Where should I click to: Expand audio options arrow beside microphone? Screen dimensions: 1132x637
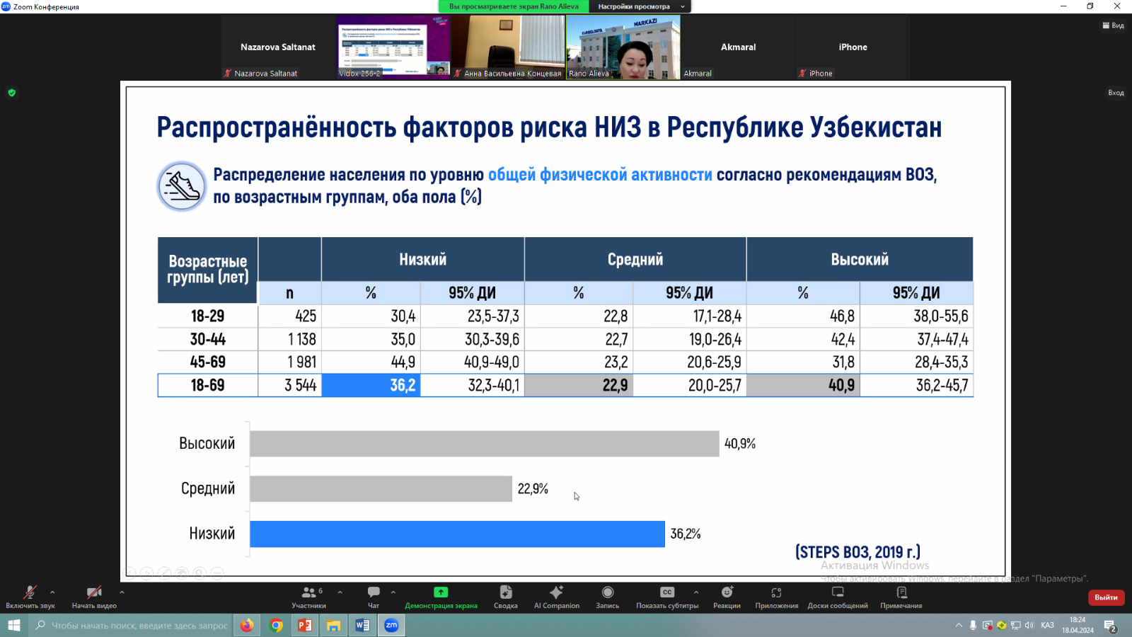coord(52,592)
